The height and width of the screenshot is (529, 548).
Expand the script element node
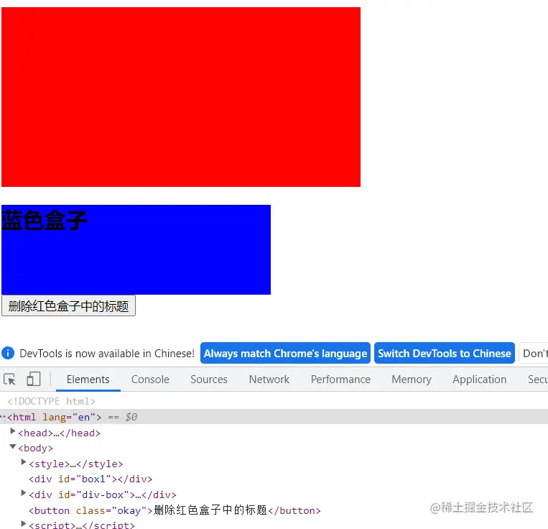[x=24, y=523]
